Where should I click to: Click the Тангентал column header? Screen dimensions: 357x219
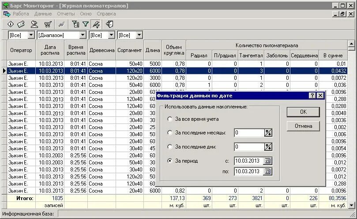point(251,56)
